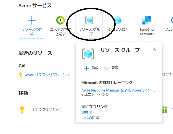Click 表示 in the resource group popup

coord(111,68)
